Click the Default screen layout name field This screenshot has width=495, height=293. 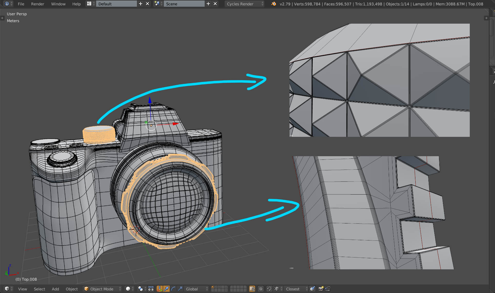click(x=116, y=4)
